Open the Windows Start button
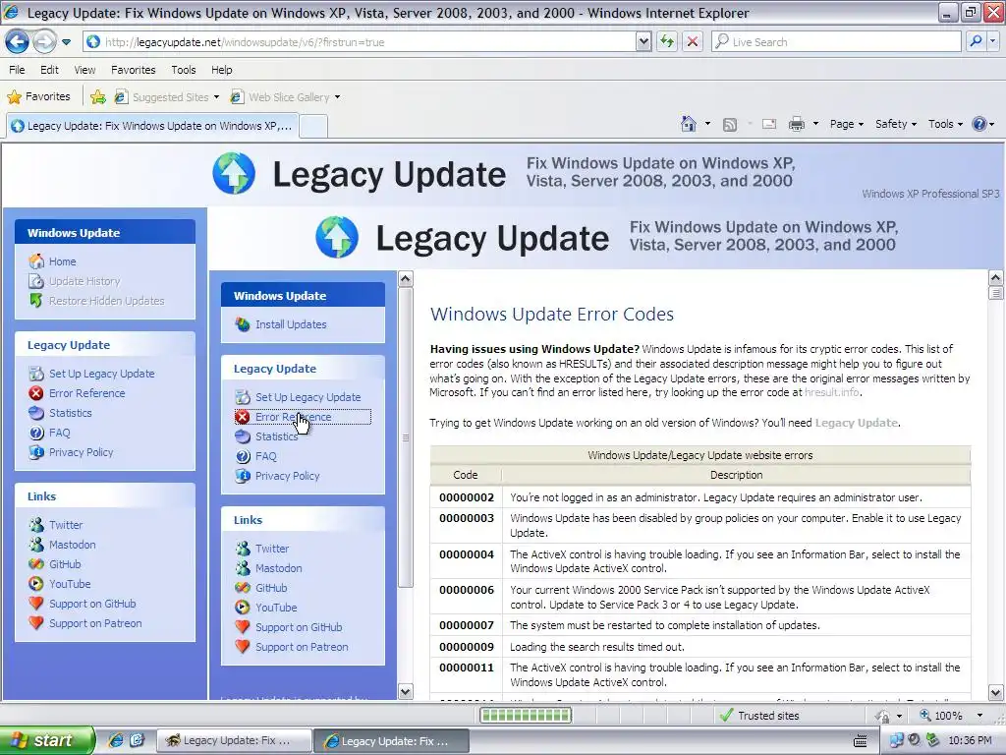Viewport: 1006px width, 755px height. (46, 740)
